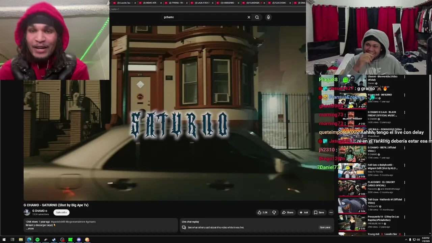Open Clarent - Bienvenida video thumbnail

pyautogui.click(x=352, y=83)
